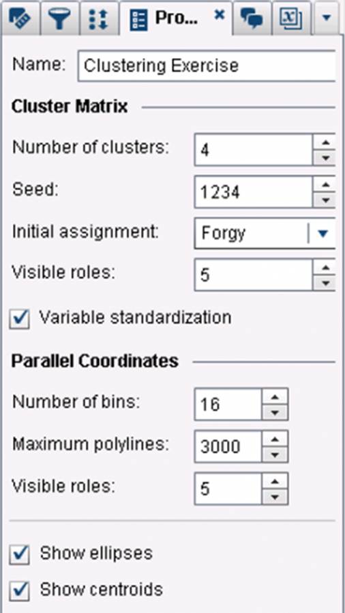Viewport: 345px width, 613px height.
Task: Uncheck the Show ellipses checkbox
Action: [20, 554]
